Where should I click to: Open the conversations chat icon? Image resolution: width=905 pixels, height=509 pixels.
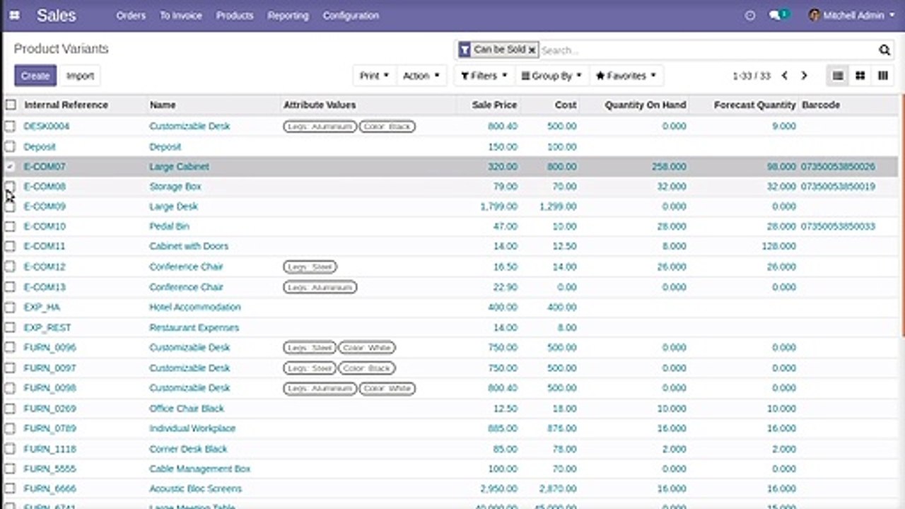click(778, 15)
